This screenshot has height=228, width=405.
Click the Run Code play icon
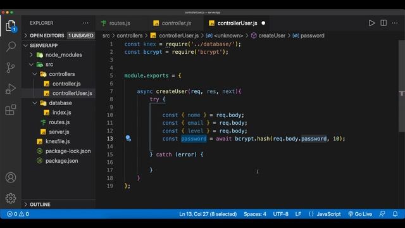point(371,23)
